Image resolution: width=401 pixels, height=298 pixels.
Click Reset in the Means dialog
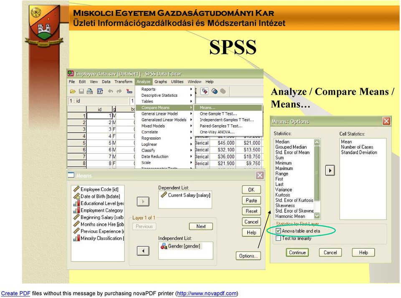coord(251,211)
